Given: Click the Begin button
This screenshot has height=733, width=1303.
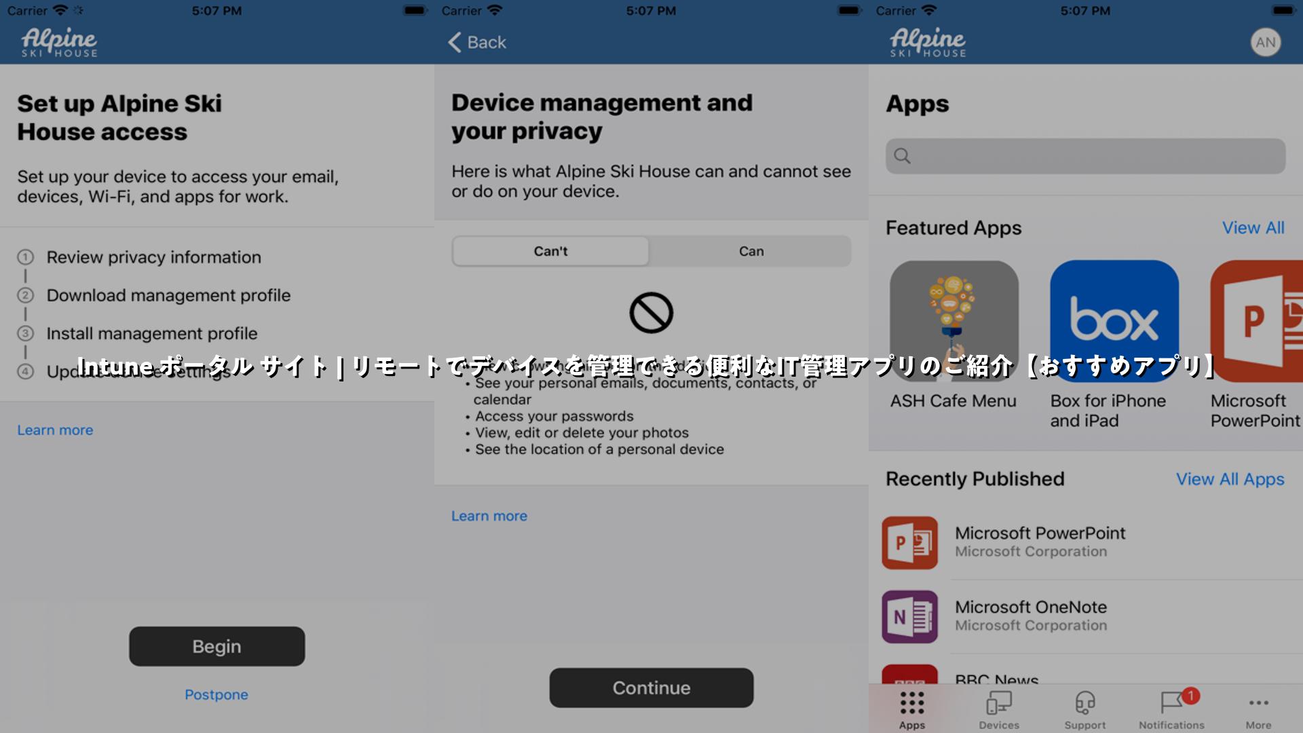Looking at the screenshot, I should (217, 646).
